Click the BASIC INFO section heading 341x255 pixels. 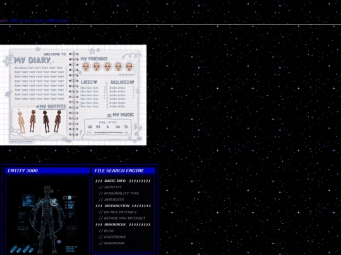click(123, 181)
